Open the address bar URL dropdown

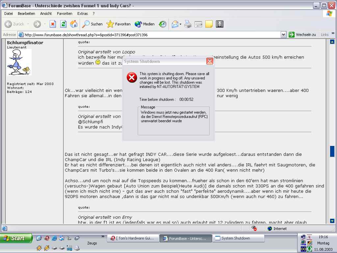(283, 35)
